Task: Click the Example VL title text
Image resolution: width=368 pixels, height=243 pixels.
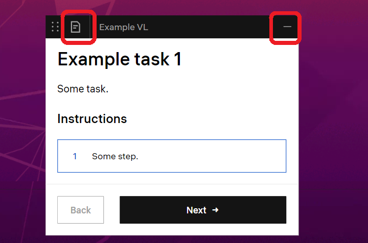Action: coord(124,27)
